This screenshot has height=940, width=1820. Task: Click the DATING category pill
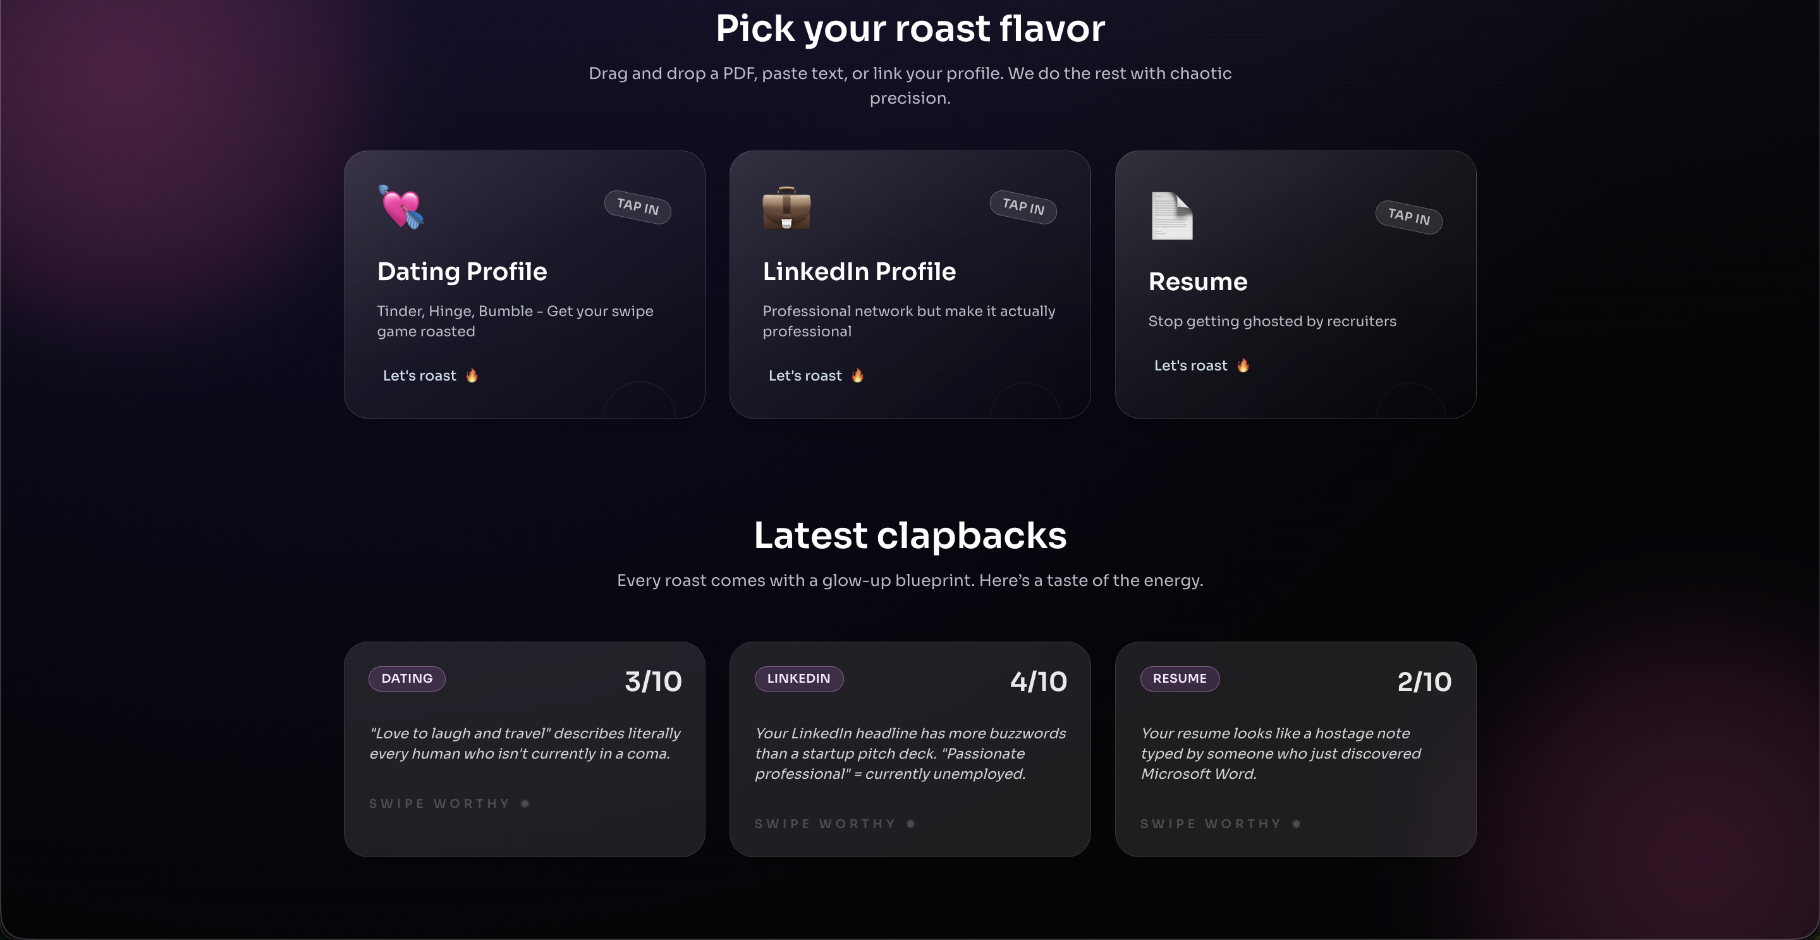[406, 679]
